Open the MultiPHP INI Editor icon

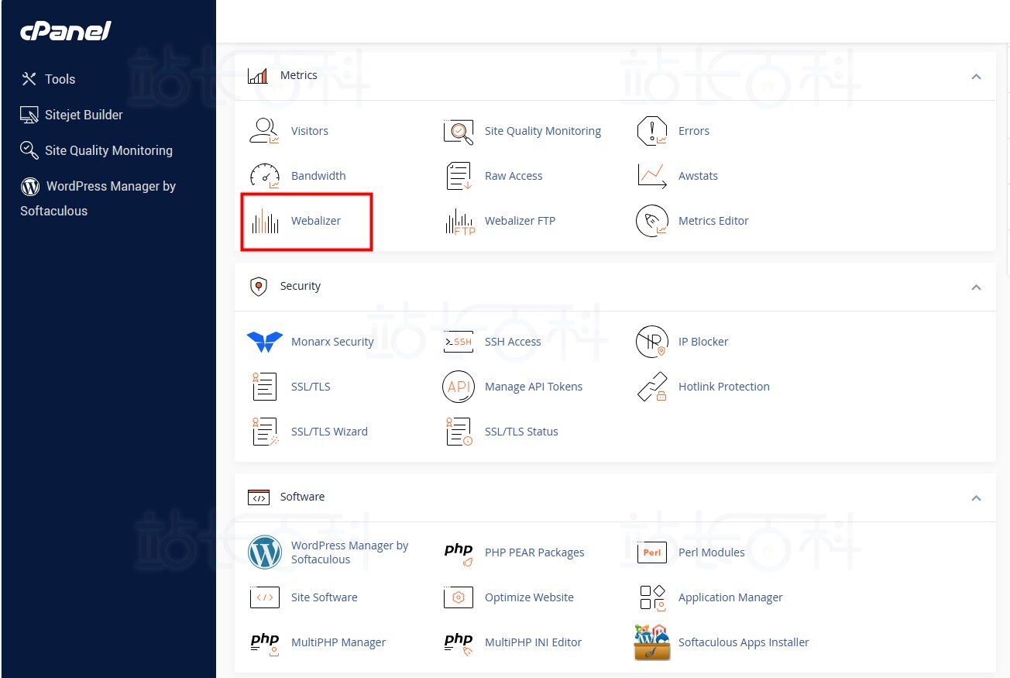(458, 644)
